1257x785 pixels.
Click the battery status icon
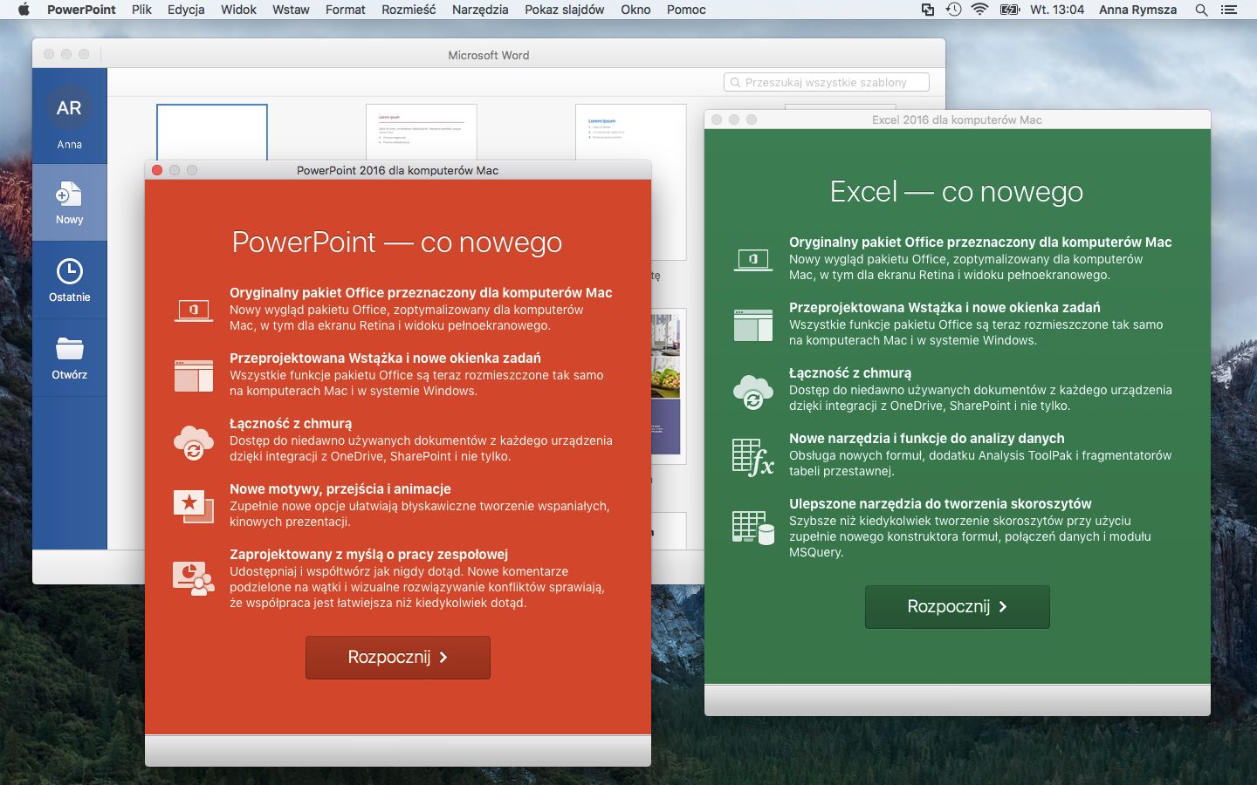point(1010,10)
